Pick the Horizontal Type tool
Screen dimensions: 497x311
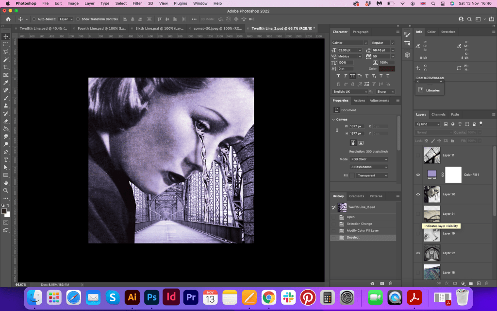[6, 159]
